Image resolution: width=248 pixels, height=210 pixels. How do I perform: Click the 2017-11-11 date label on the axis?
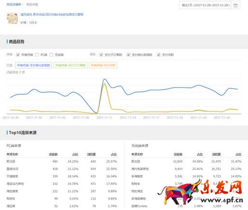tap(104, 118)
